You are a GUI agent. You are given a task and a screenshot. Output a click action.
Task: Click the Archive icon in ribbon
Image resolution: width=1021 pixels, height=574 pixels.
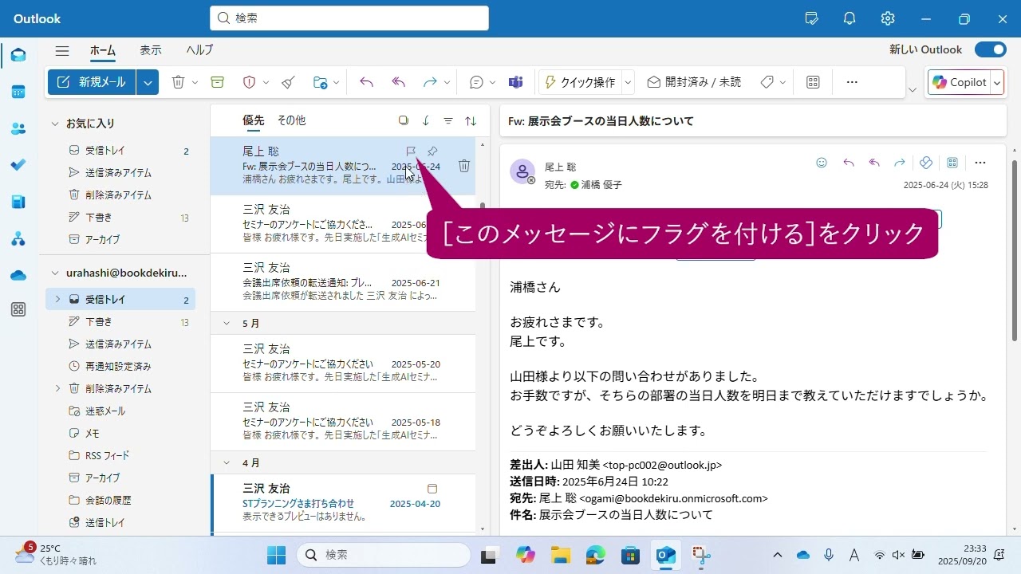[x=217, y=82]
